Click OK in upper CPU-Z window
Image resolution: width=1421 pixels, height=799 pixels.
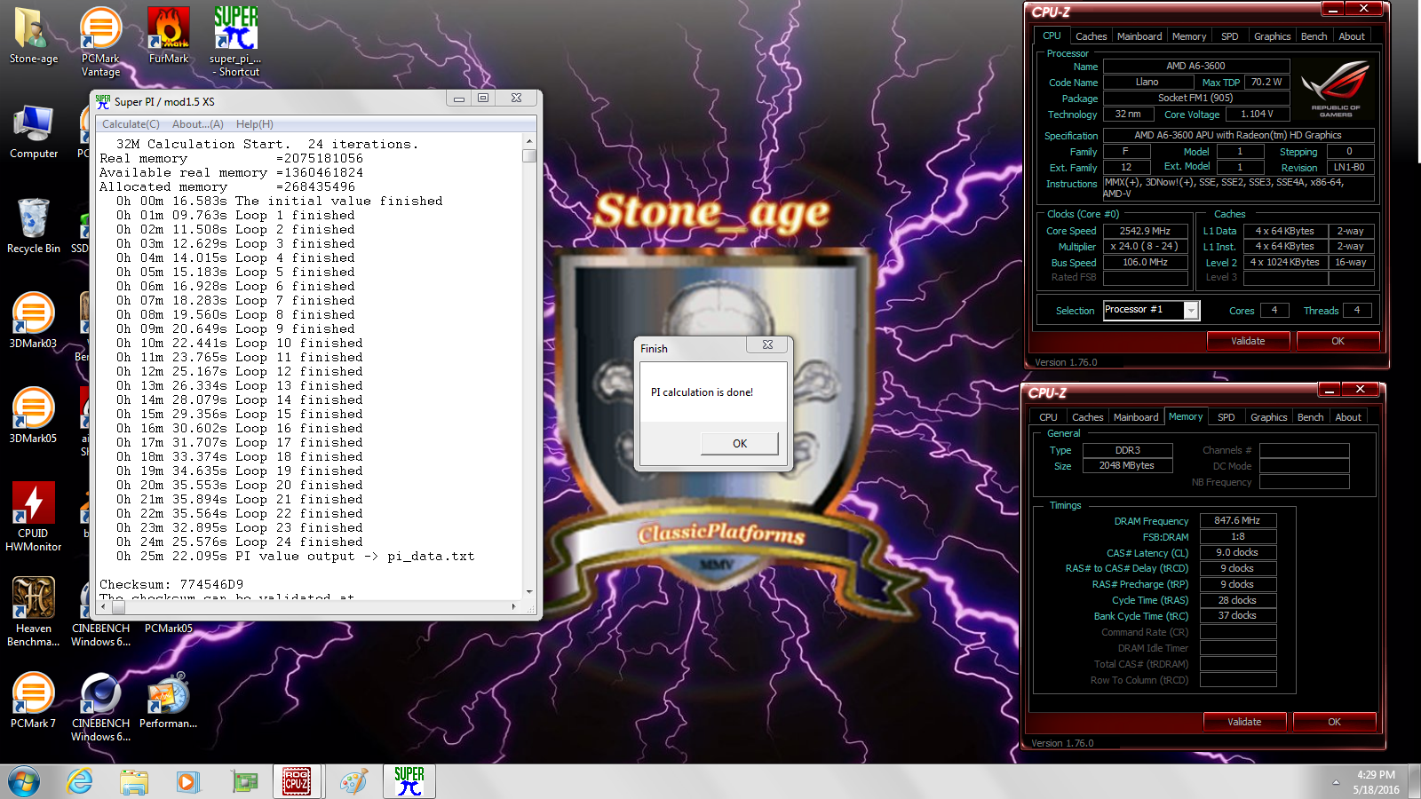[1338, 341]
